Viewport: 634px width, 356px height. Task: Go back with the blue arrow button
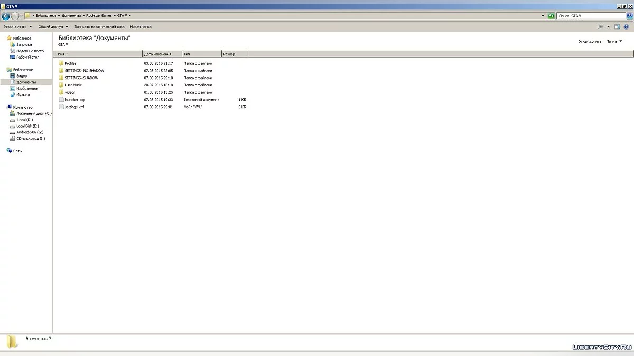point(6,16)
